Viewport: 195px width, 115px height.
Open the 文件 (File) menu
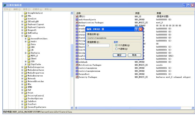tap(7, 9)
